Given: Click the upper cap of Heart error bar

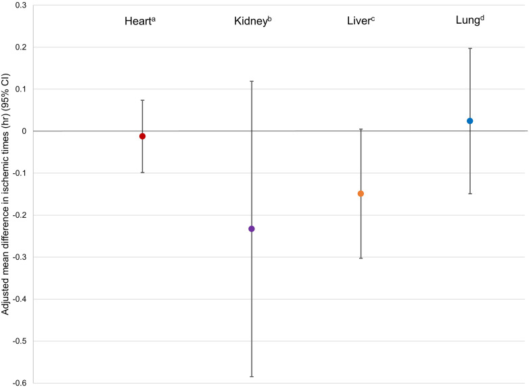Looking at the screenshot, I should click(x=142, y=100).
